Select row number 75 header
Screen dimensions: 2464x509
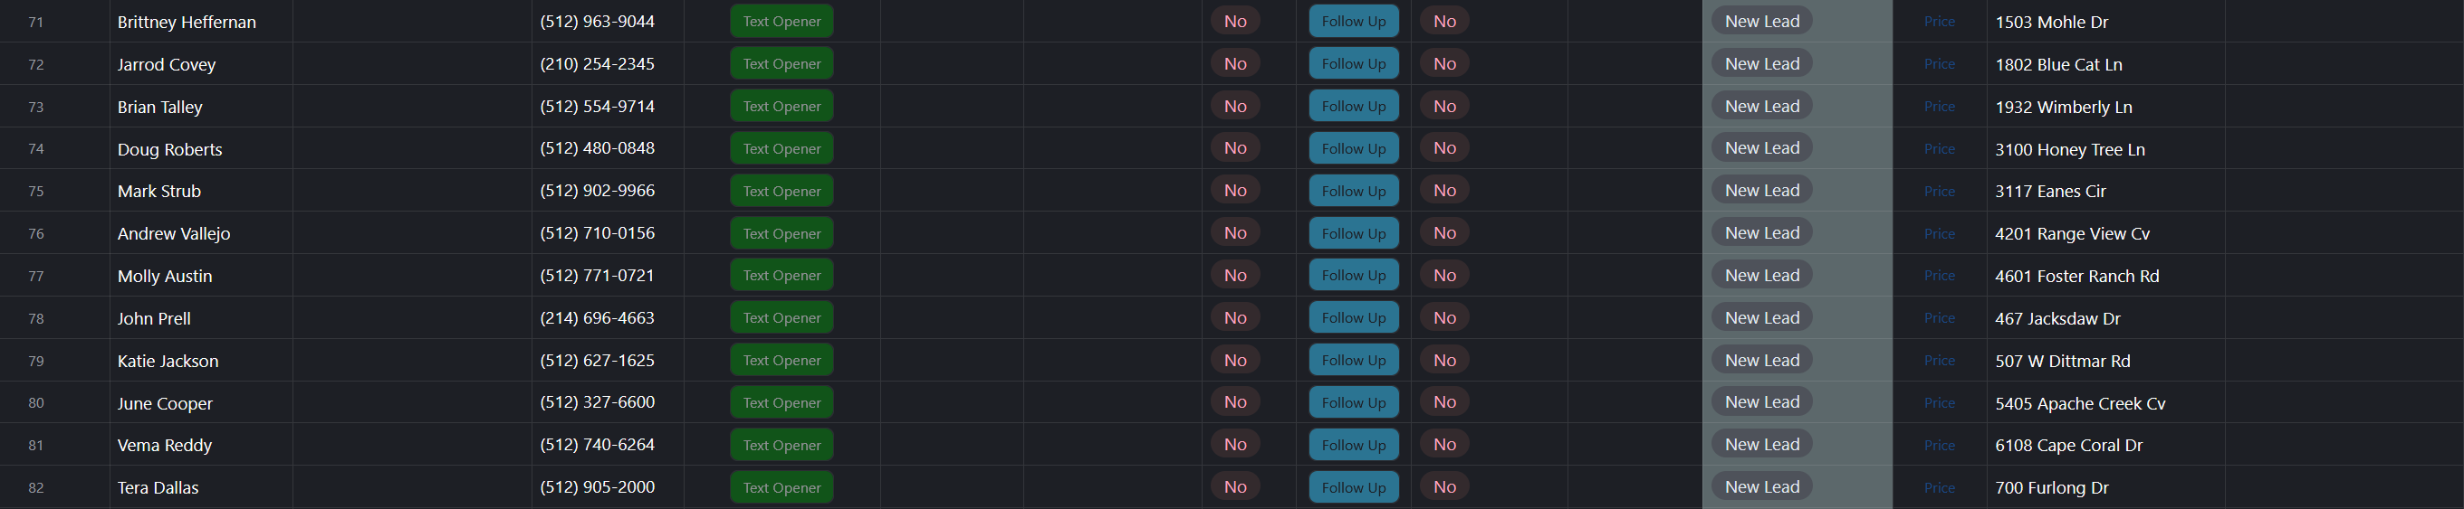(36, 191)
